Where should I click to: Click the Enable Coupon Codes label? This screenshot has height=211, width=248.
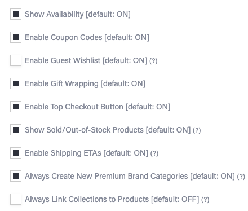(x=87, y=37)
